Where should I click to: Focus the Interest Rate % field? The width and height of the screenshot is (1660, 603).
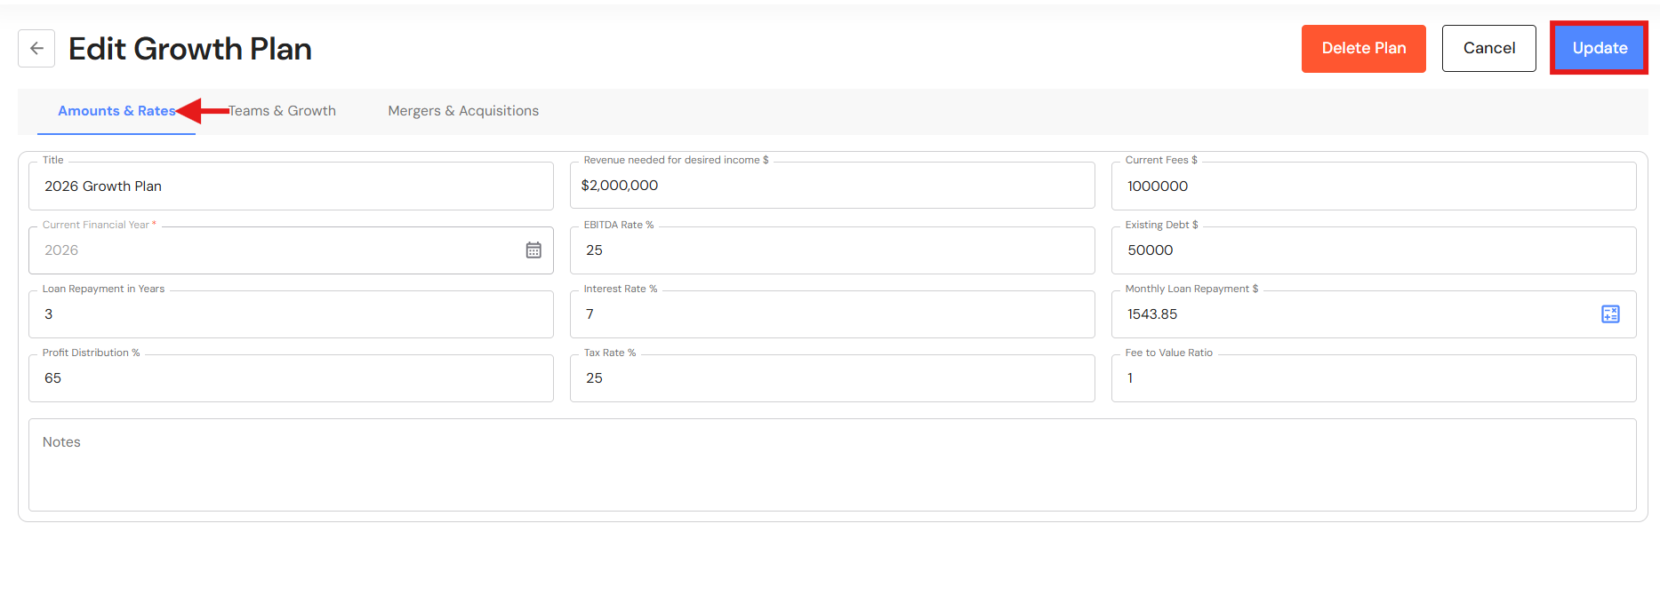coord(831,314)
